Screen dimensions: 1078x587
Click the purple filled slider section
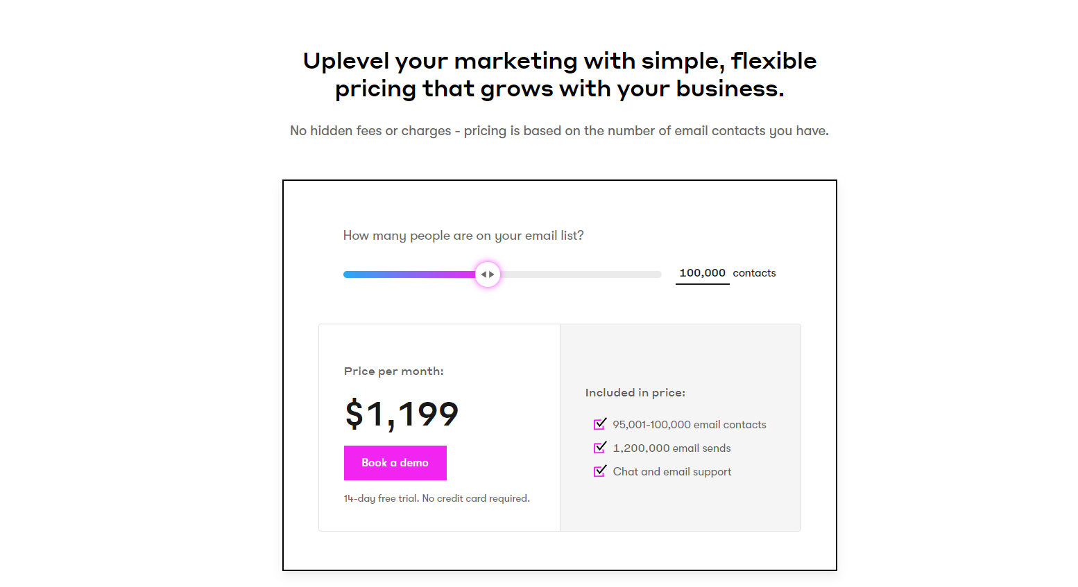444,274
